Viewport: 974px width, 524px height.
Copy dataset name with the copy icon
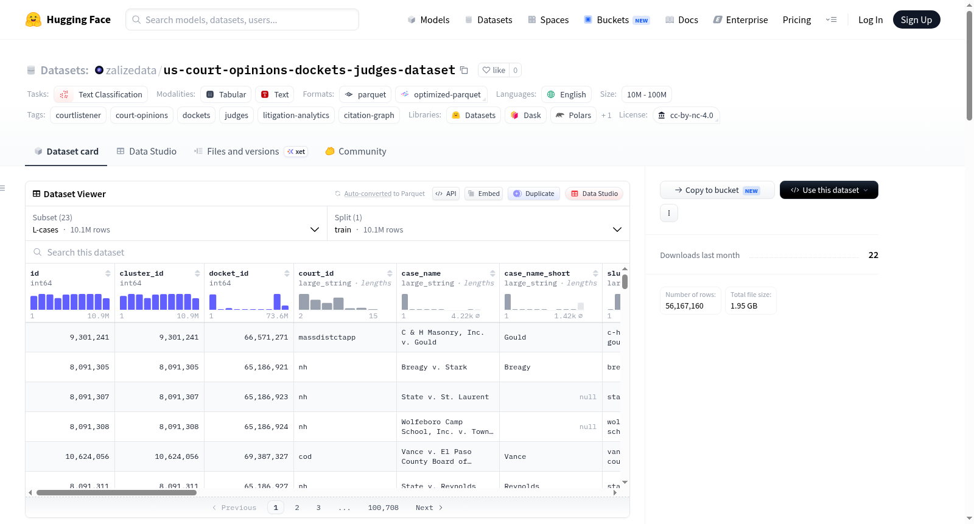(464, 70)
